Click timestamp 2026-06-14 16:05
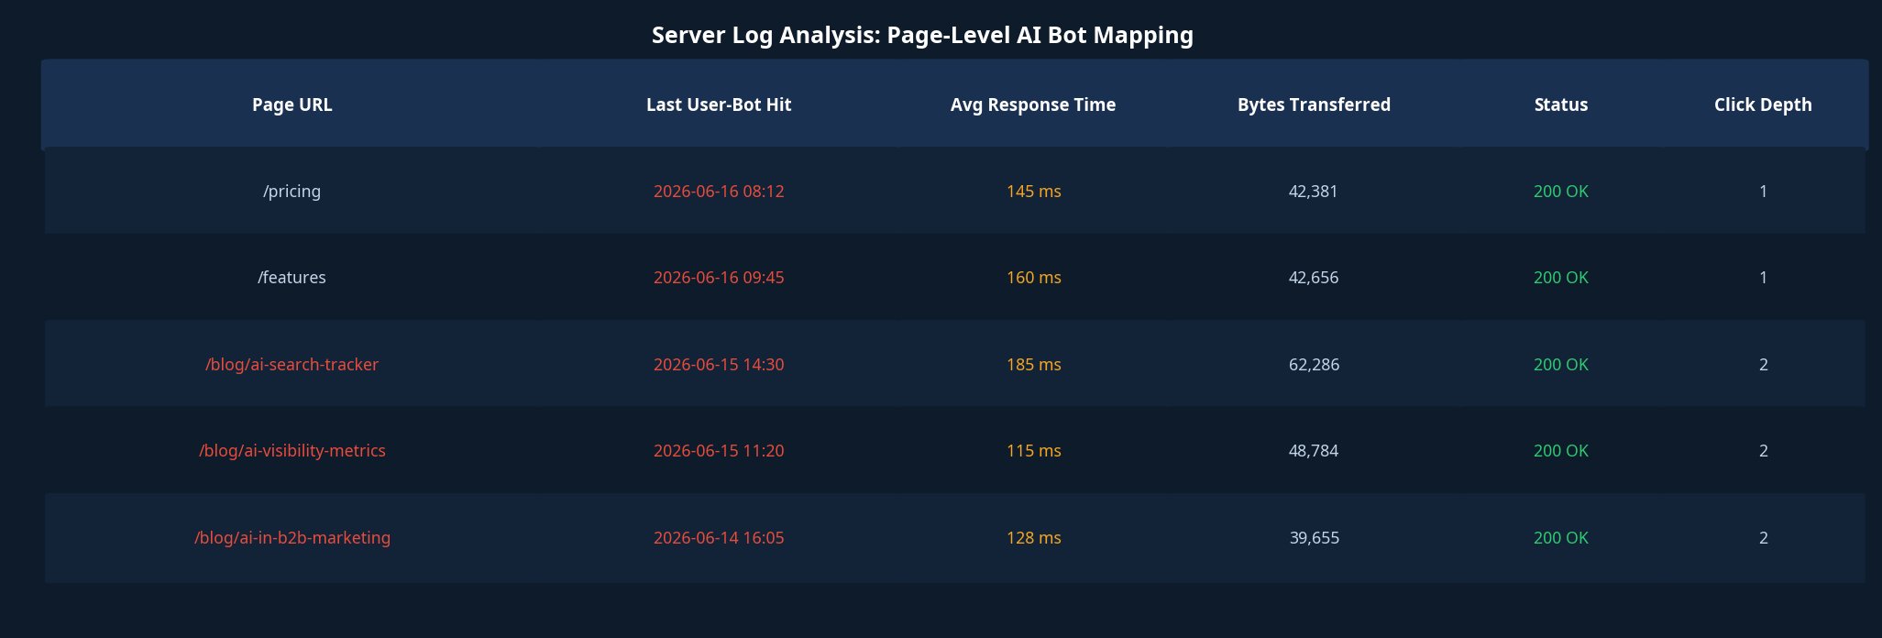 (719, 538)
